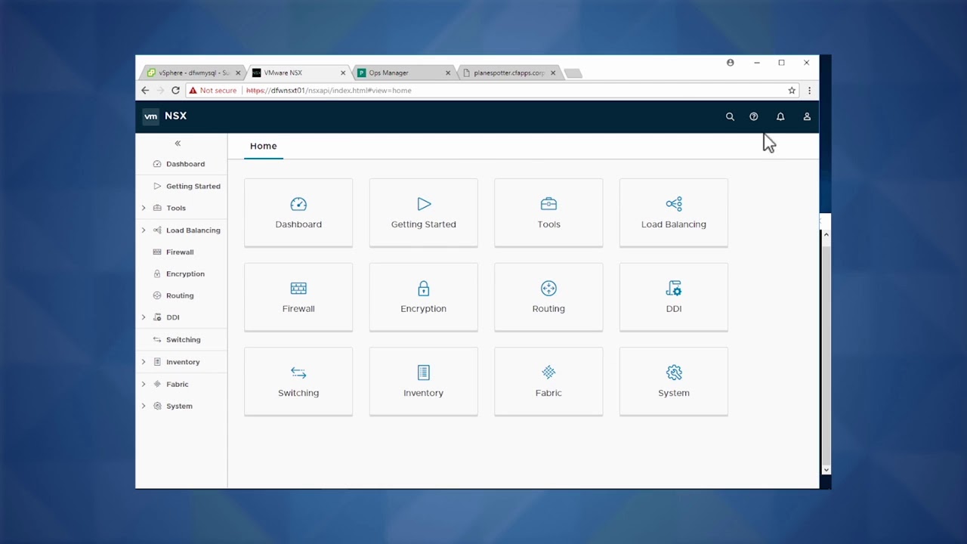Screen dimensions: 967x544
Task: Click Getting Started in the sidebar
Action: (x=193, y=186)
